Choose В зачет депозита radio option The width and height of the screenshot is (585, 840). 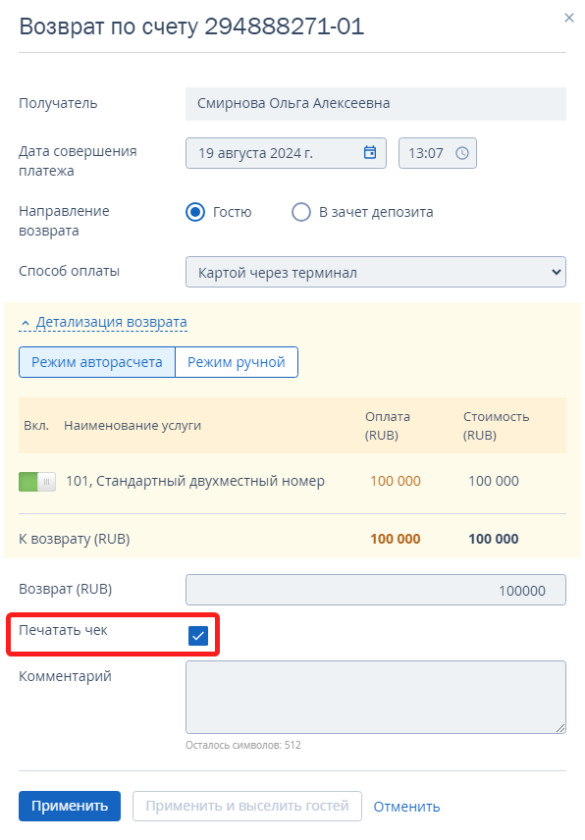[301, 212]
